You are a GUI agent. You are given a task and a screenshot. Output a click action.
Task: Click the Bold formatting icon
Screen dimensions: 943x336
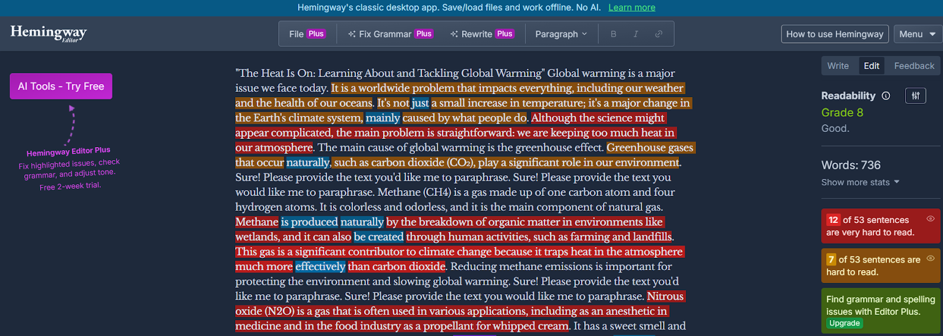coord(614,34)
